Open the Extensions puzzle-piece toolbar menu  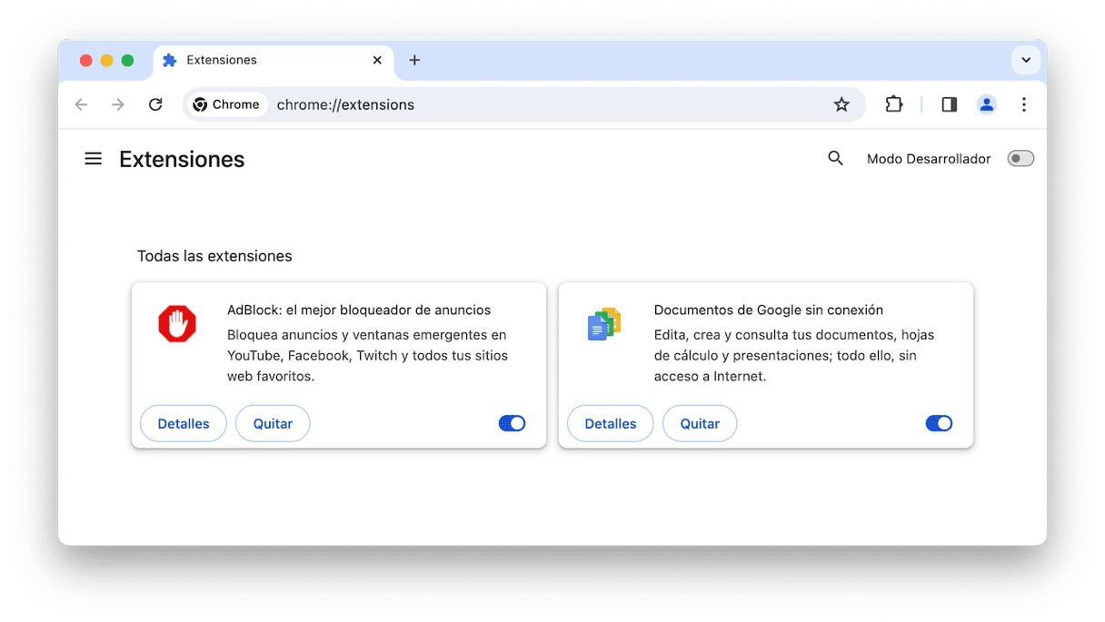(x=894, y=104)
